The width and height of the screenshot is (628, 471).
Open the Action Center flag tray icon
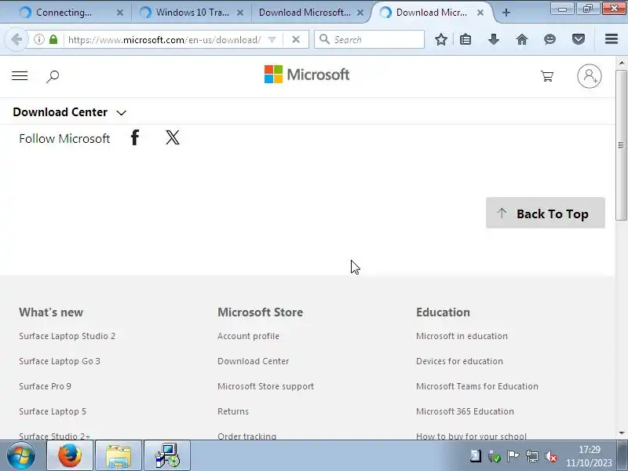tap(513, 456)
